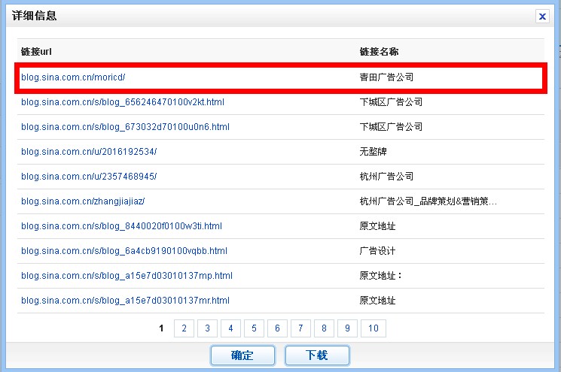Go to page 3 of results

(x=207, y=328)
